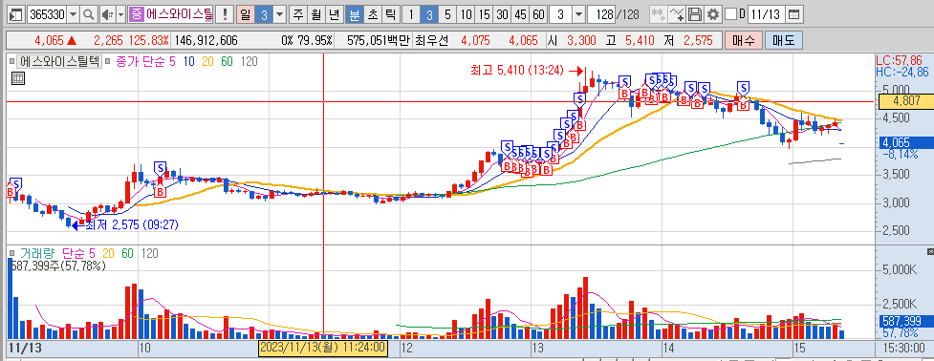Viewport: 934px width, 361px height.
Task: Select 60-minute interval button
Action: (x=538, y=14)
